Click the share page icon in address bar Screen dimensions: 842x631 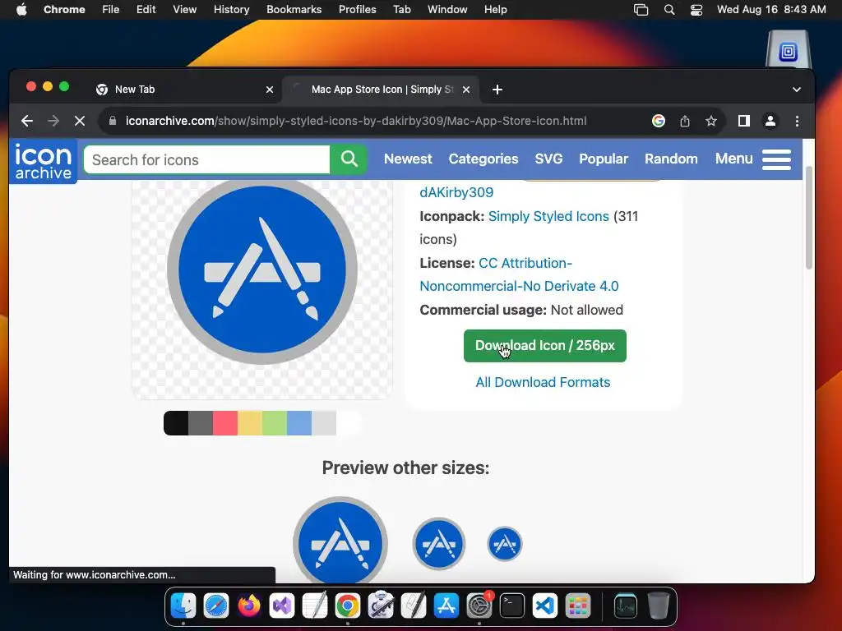pos(685,122)
